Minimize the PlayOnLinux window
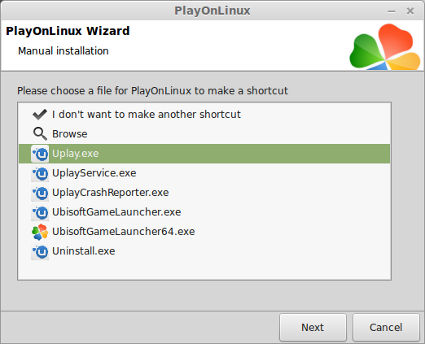The height and width of the screenshot is (344, 425). [x=392, y=11]
